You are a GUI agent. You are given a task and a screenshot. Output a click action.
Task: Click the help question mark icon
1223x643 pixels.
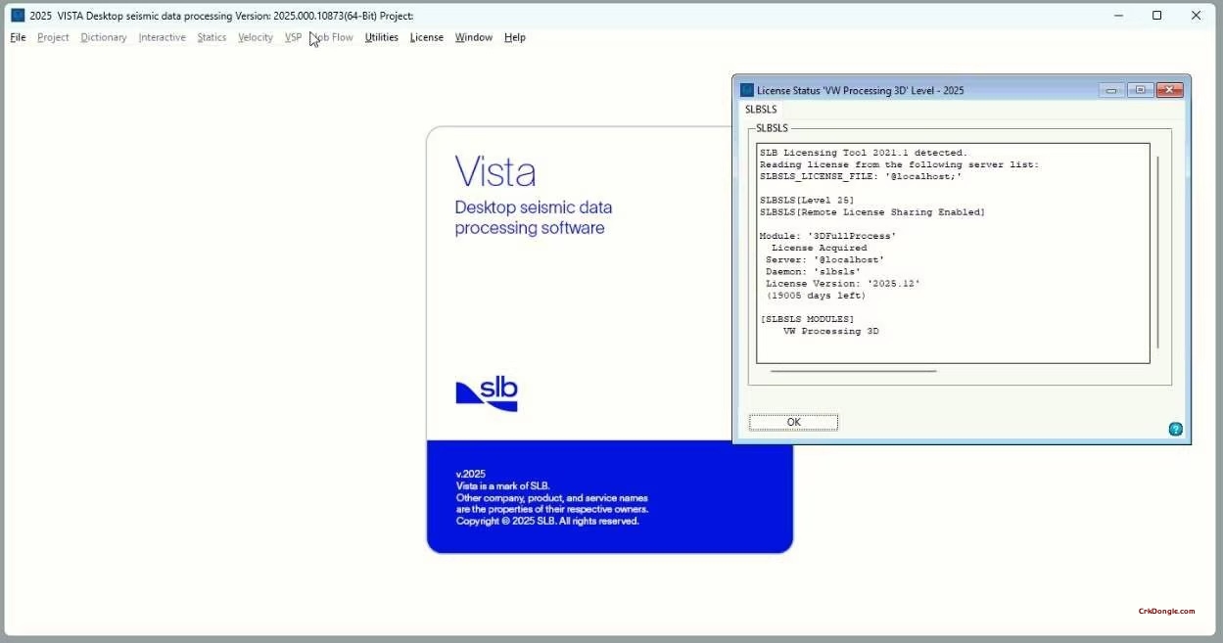pyautogui.click(x=1174, y=429)
